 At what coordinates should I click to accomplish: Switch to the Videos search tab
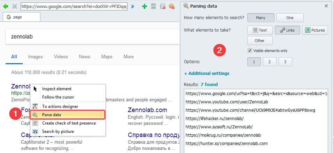pyautogui.click(x=61, y=57)
